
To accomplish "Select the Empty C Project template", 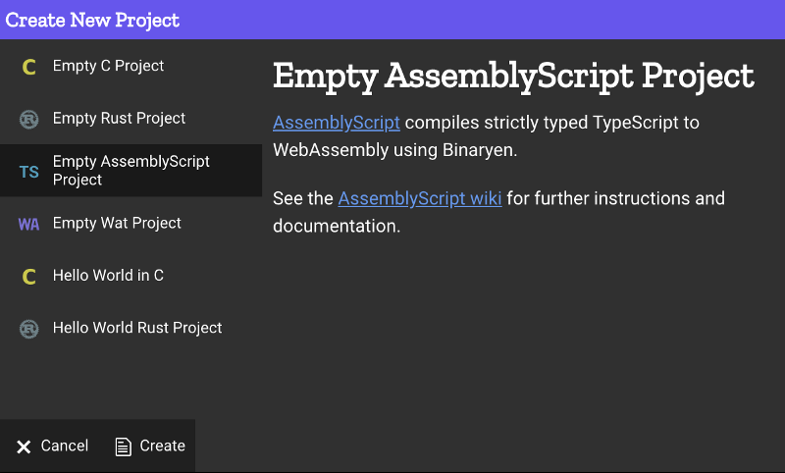I will (x=131, y=66).
